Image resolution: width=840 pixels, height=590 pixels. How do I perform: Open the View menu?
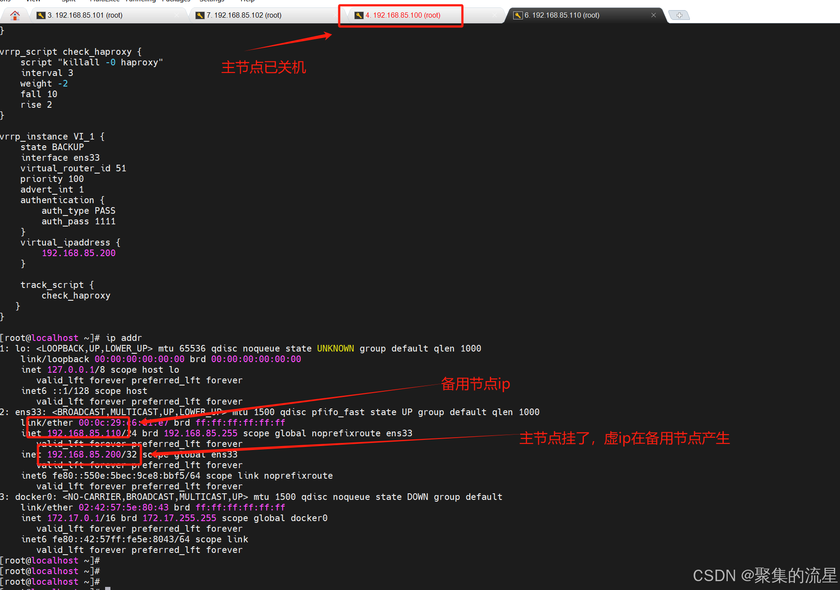(33, 1)
